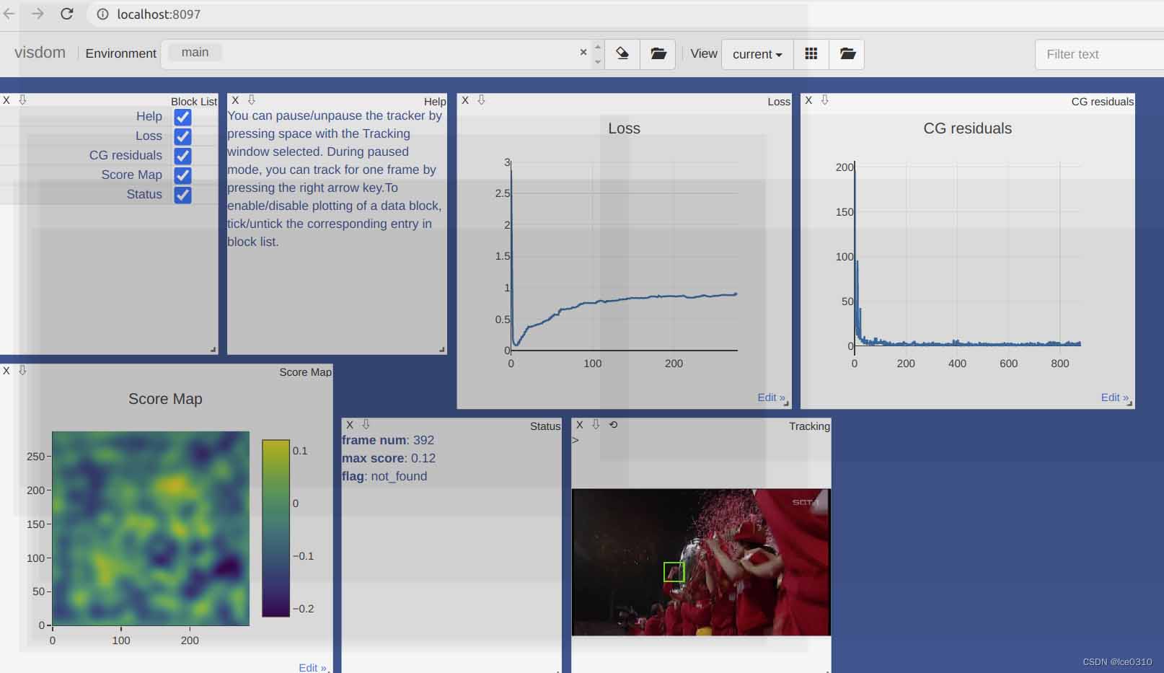1164x673 pixels.
Task: Click the tracking video frame image
Action: (x=700, y=562)
